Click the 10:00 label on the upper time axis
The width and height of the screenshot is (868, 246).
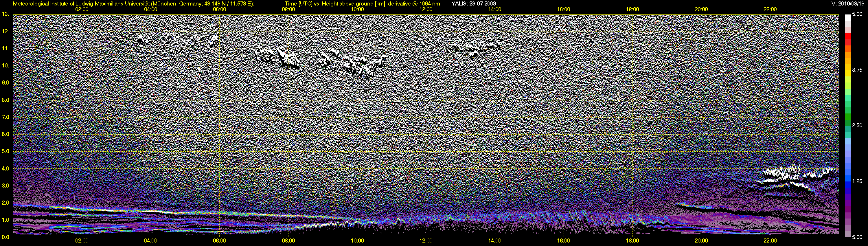pyautogui.click(x=357, y=10)
